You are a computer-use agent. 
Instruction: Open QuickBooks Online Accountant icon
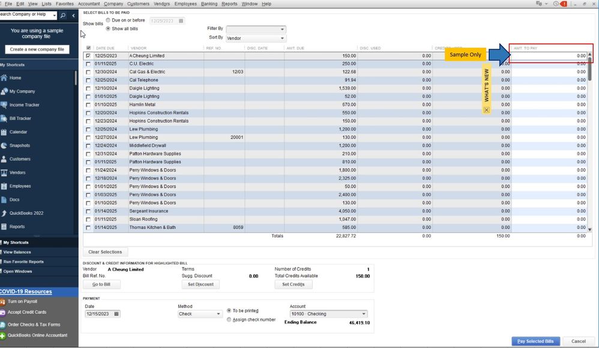tap(2, 336)
